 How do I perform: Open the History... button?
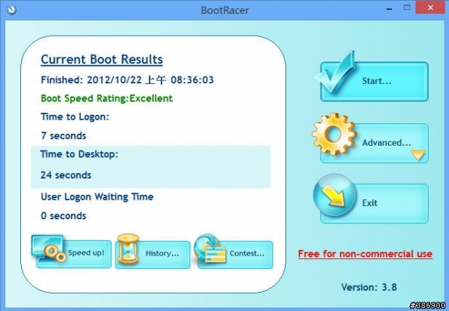point(153,254)
